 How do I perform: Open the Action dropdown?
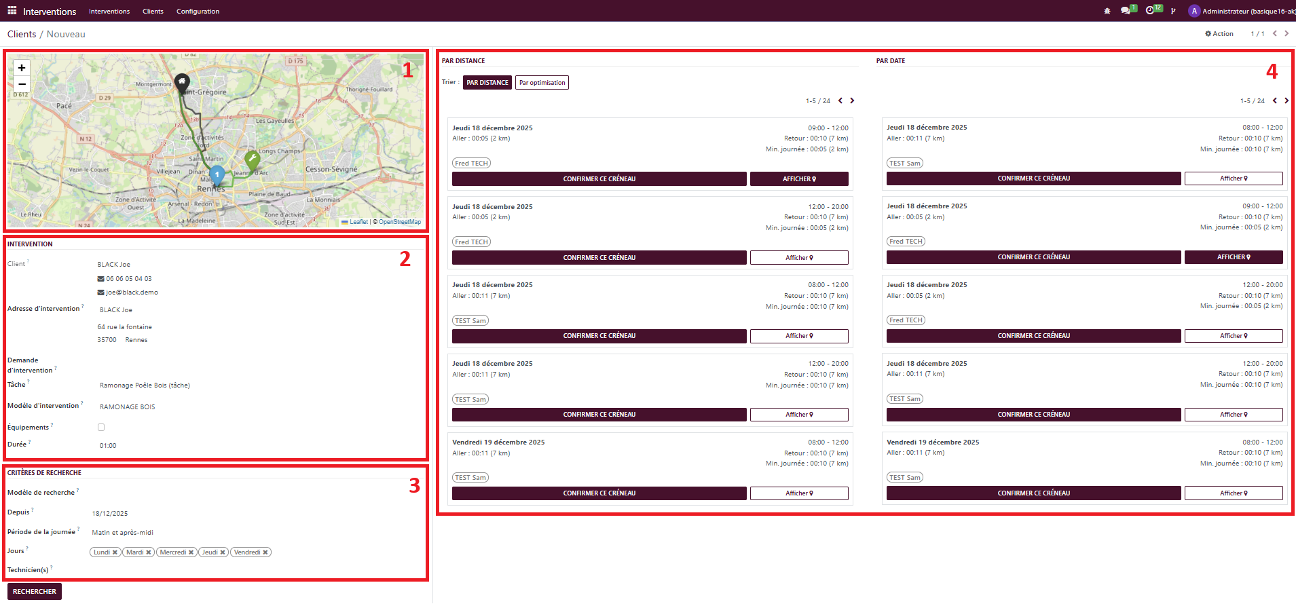click(x=1219, y=34)
